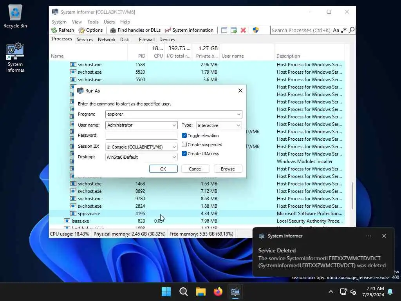Click Browse in Run As dialog

tap(228, 169)
